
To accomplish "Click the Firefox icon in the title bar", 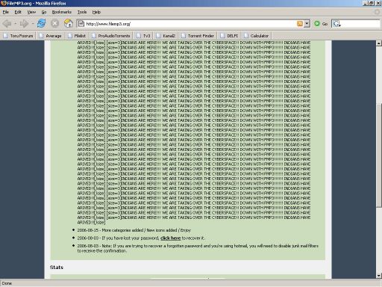I will pyautogui.click(x=4, y=3).
